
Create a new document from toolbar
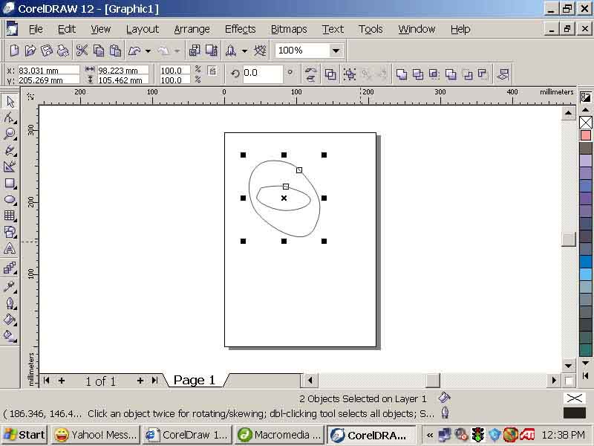click(14, 51)
